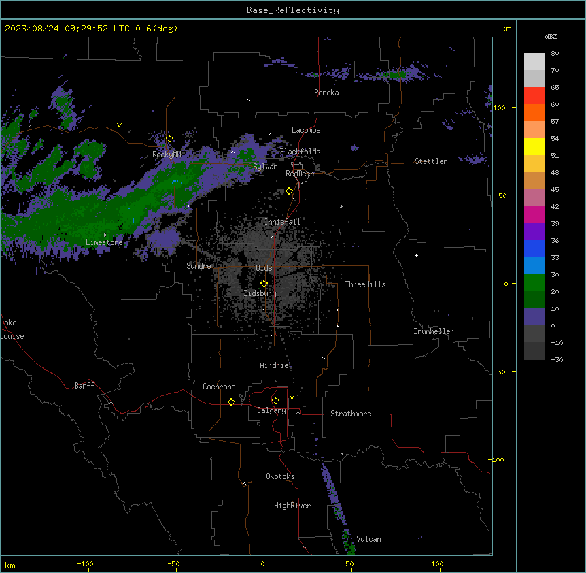586x573 pixels.
Task: Click the Didsbury city label
Action: click(x=260, y=293)
